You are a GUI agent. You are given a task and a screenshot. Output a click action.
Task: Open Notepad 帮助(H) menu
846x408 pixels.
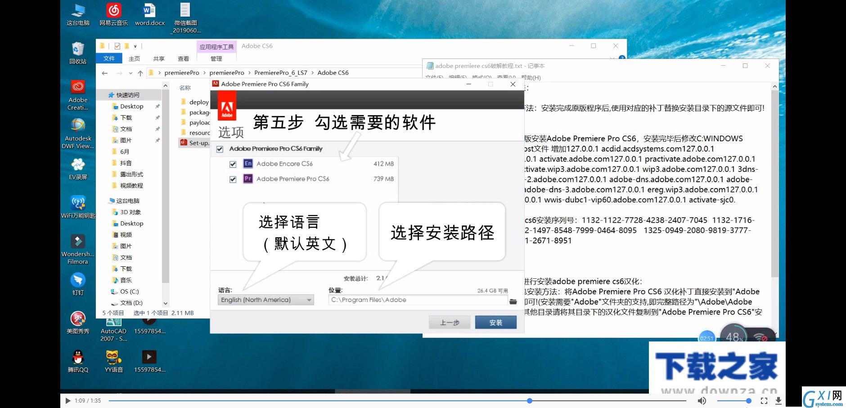click(531, 78)
